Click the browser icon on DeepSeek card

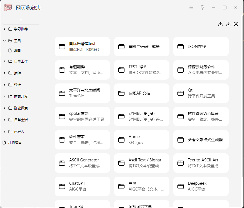coord(181,186)
